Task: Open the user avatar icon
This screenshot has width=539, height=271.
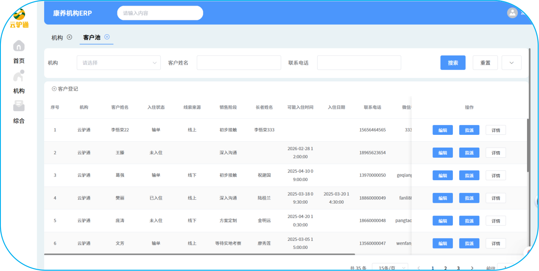Action: point(512,13)
